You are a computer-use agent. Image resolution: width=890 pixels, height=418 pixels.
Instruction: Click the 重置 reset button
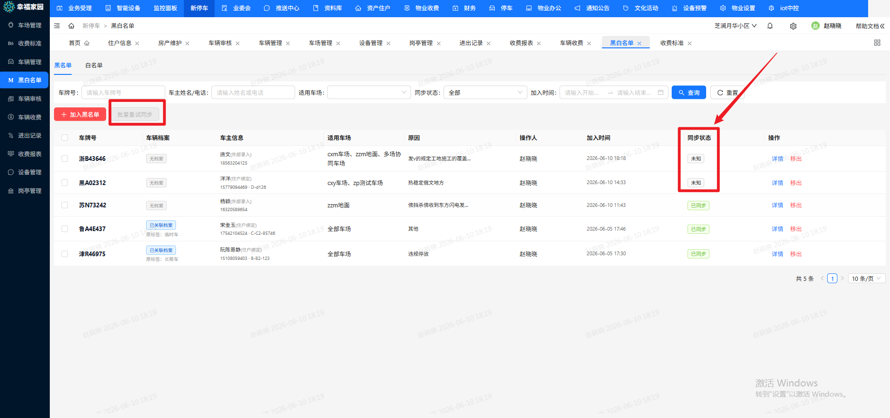point(728,93)
